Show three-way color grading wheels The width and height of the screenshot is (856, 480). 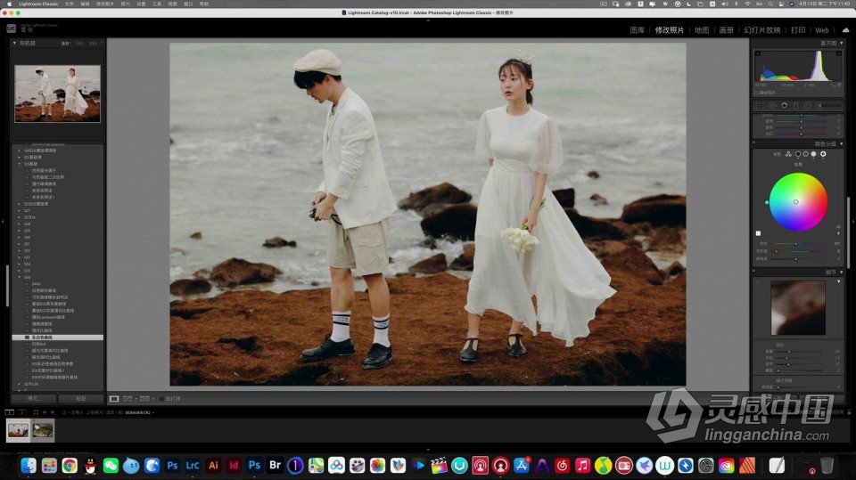tap(788, 154)
